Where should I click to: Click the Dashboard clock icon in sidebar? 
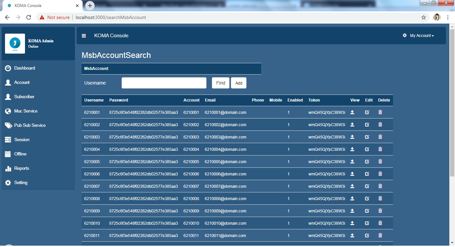[8, 68]
